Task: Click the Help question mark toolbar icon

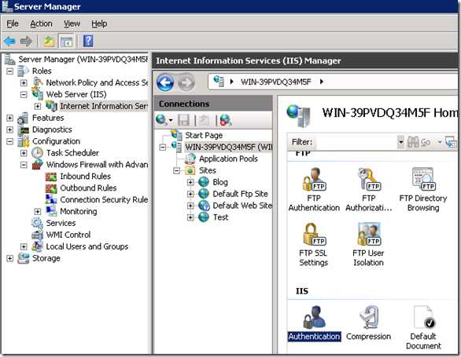Action: pos(88,41)
